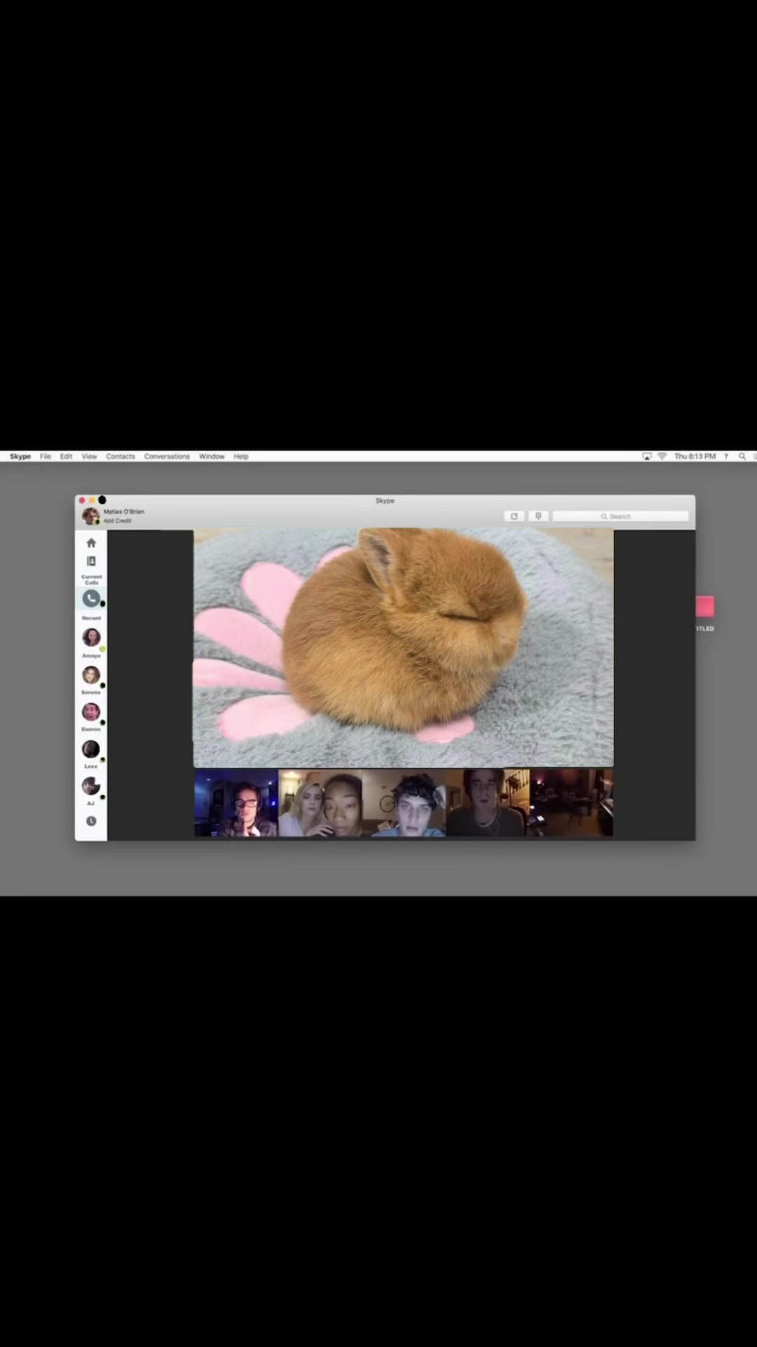Open the Contacts menu

[x=121, y=456]
